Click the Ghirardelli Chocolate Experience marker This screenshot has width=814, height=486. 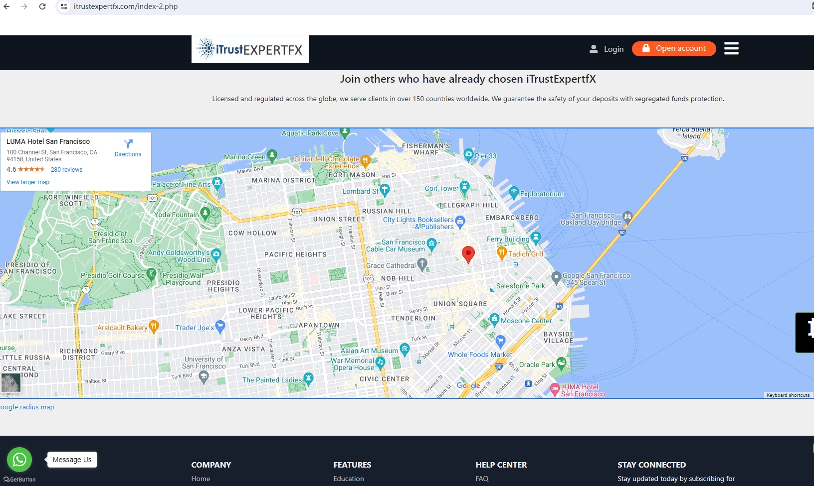[x=365, y=160]
